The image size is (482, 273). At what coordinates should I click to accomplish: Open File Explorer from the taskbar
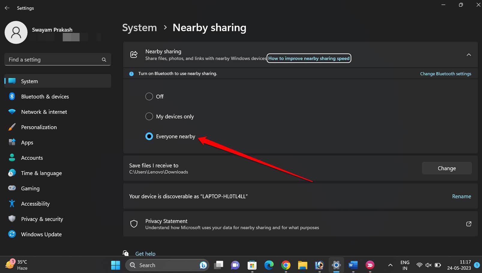coord(303,265)
